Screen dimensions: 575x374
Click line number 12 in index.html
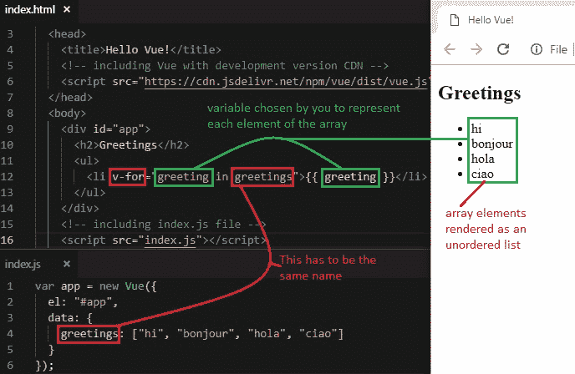click(x=7, y=177)
